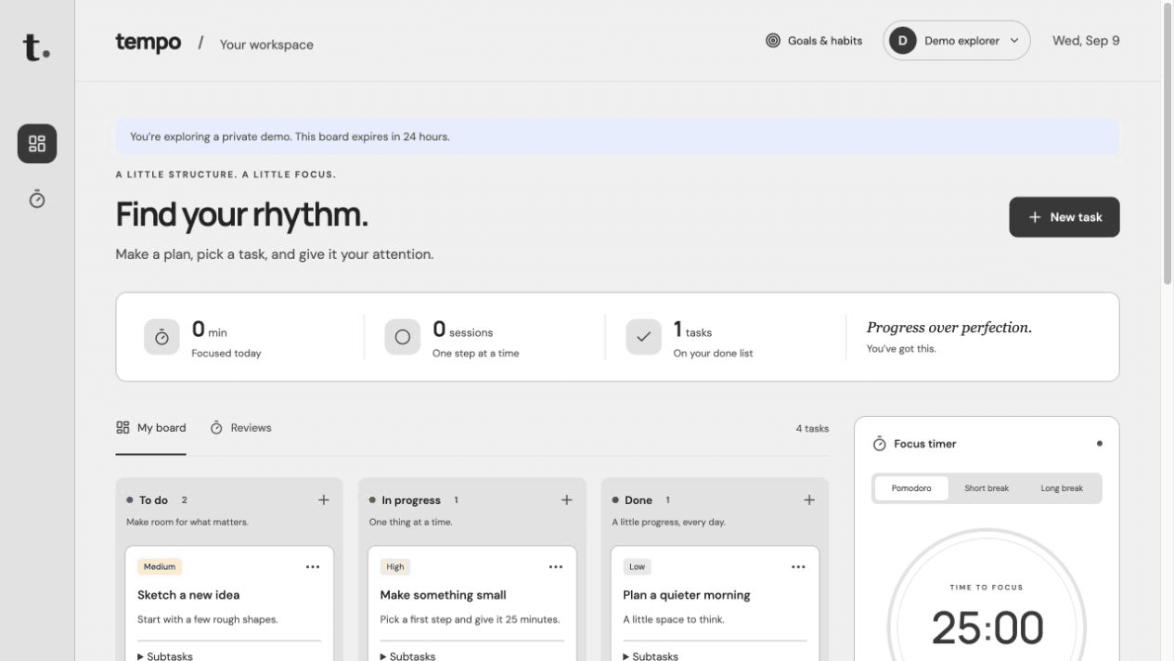This screenshot has width=1174, height=661.
Task: Click the 'D' avatar circle
Action: (902, 41)
